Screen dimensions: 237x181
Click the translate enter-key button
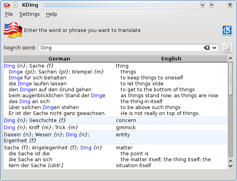click(227, 48)
